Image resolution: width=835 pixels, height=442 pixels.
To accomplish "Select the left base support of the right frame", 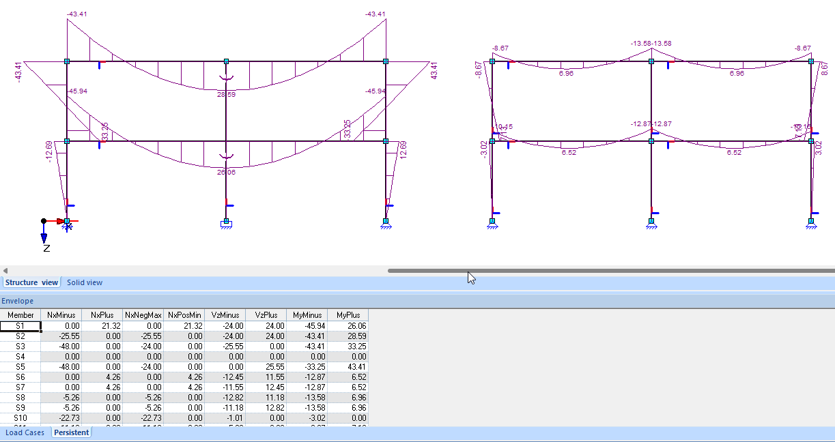I will (492, 222).
